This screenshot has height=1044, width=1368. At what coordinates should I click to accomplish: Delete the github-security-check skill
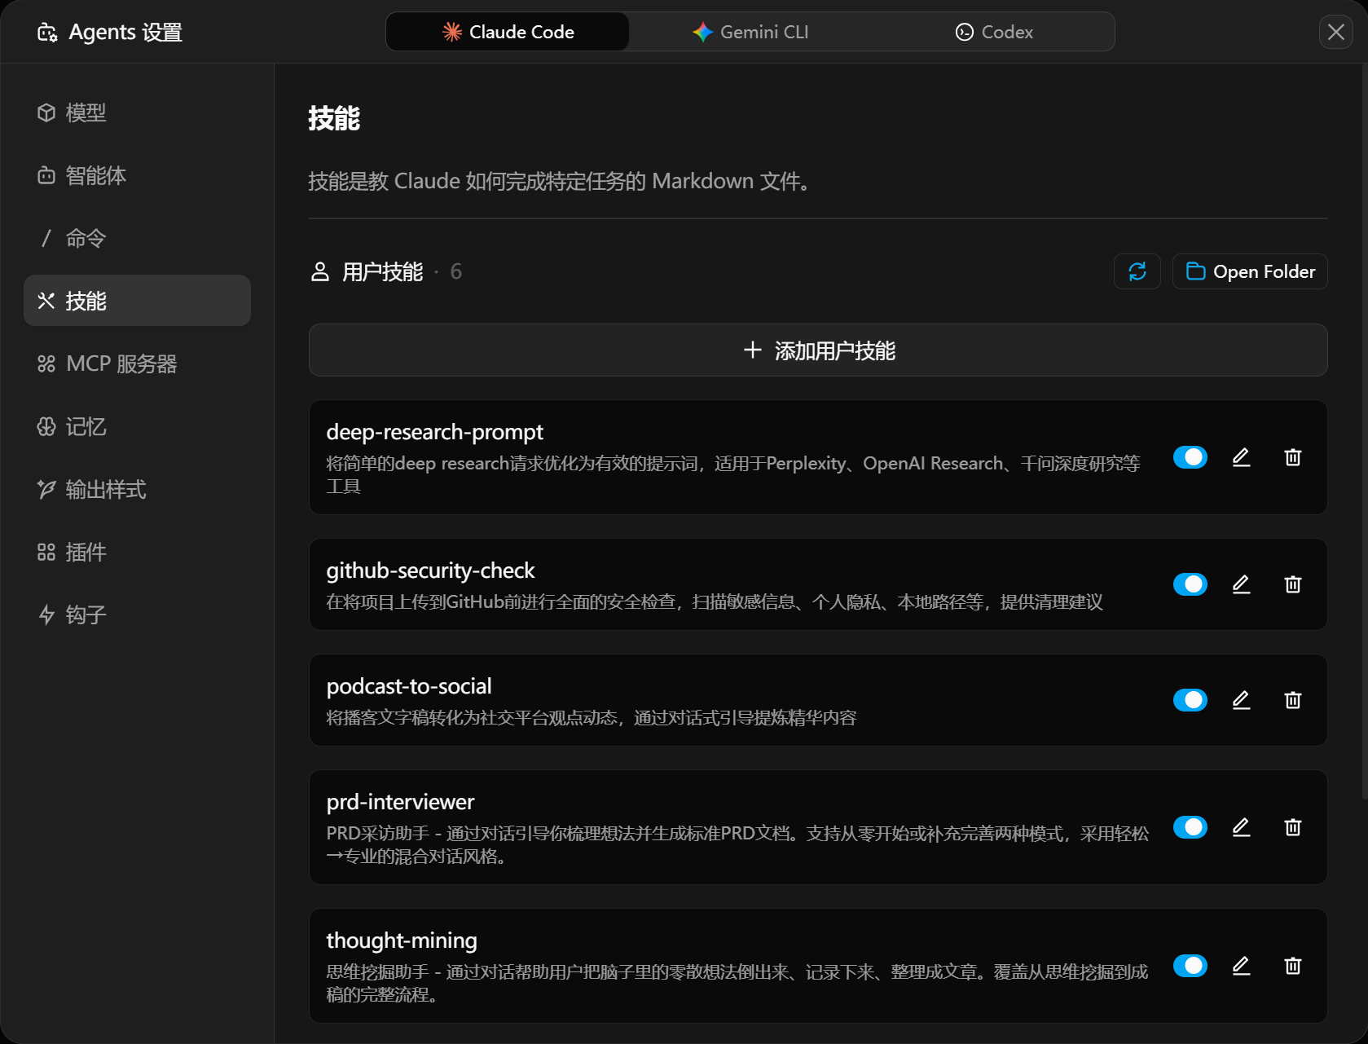coord(1292,584)
